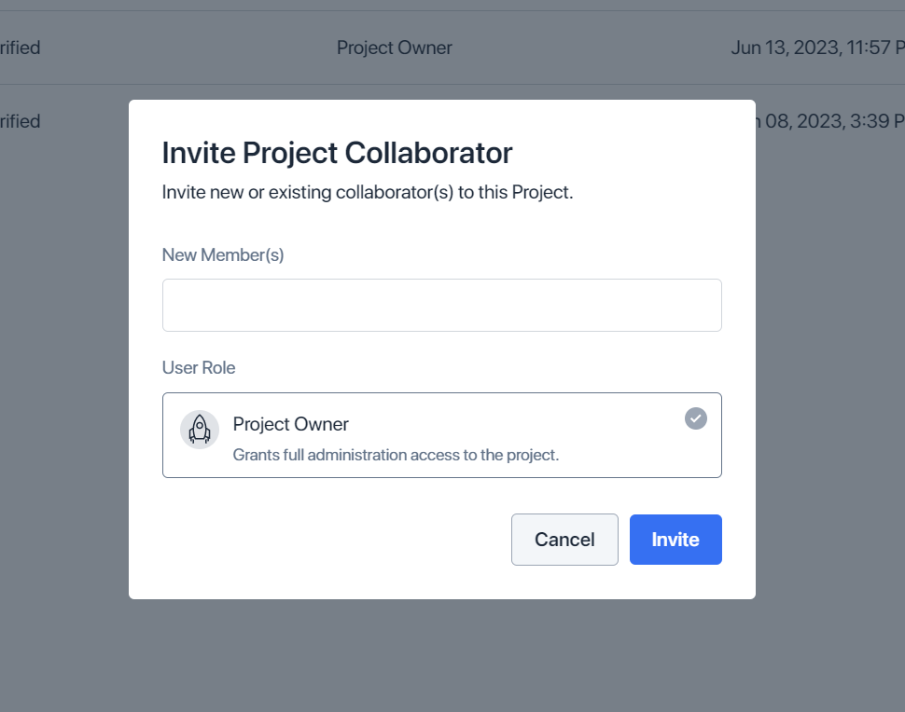Click the Project Owner cell in background table
The height and width of the screenshot is (712, 905).
(395, 48)
